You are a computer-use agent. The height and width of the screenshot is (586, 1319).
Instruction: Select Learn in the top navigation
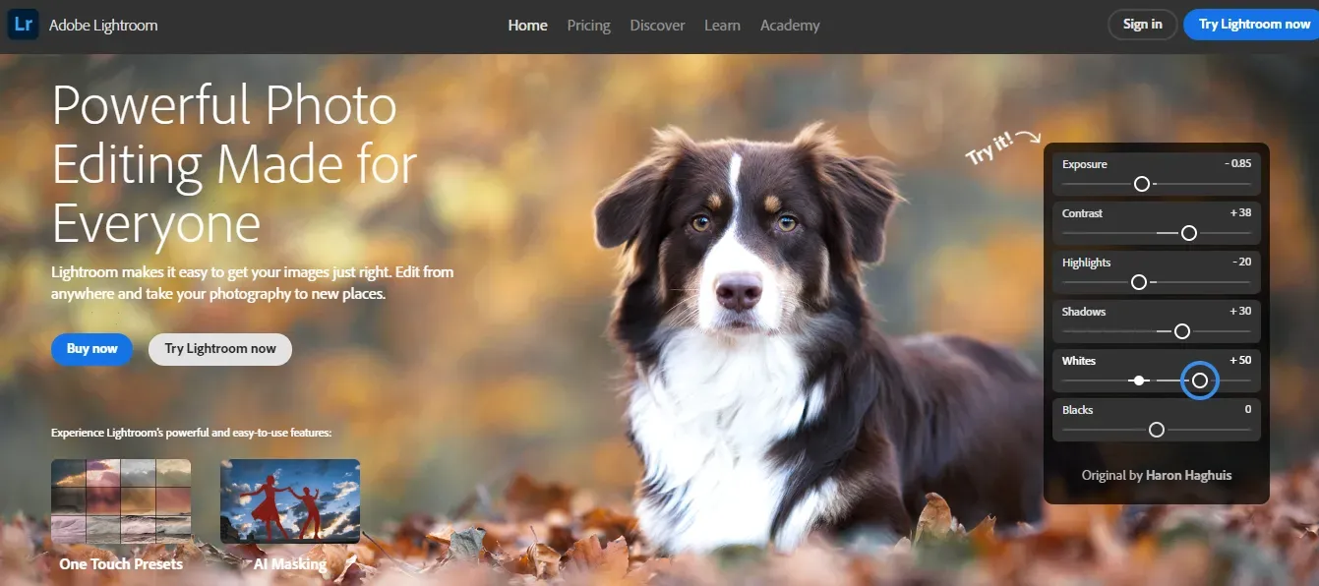pyautogui.click(x=722, y=26)
